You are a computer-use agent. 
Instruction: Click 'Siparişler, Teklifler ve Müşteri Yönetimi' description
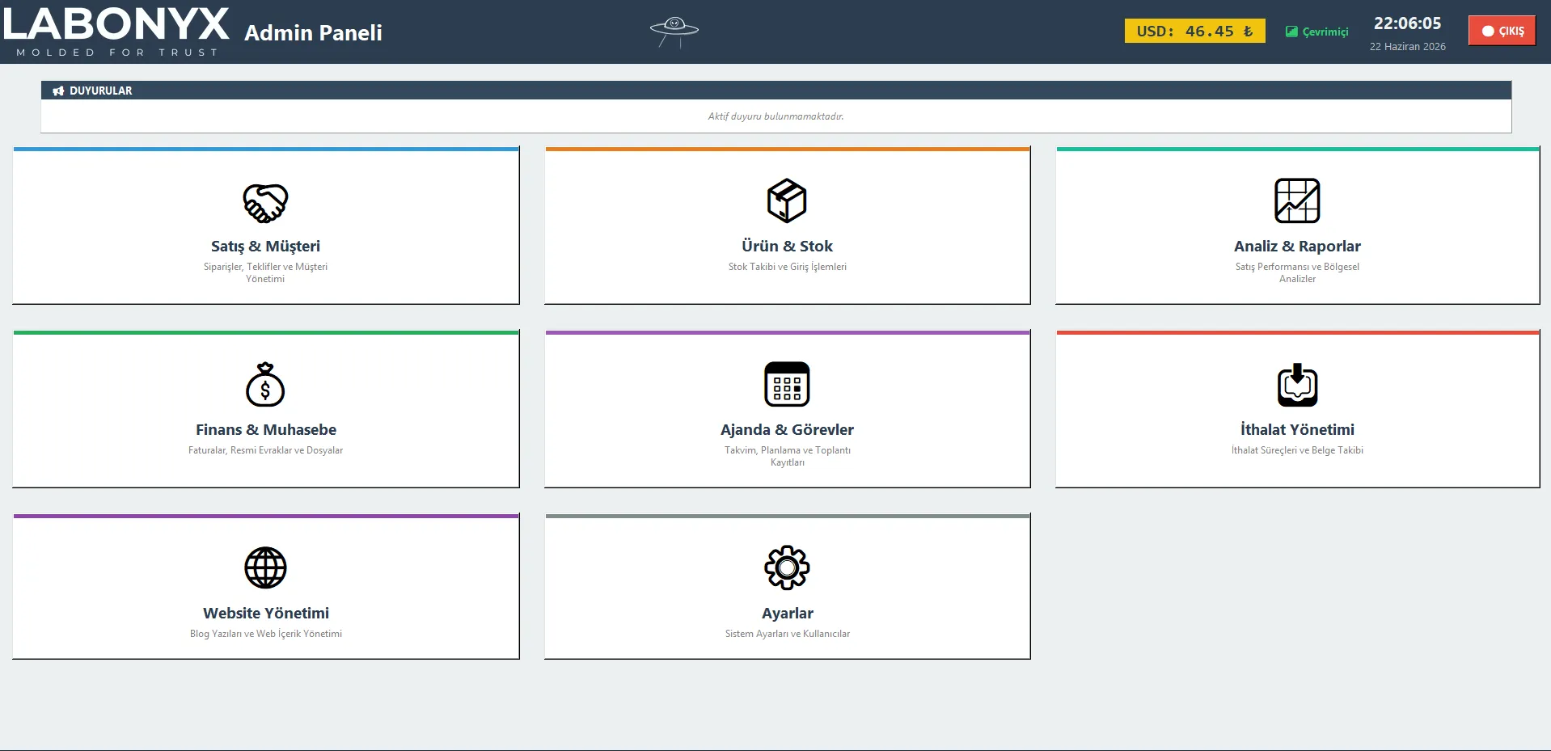[265, 272]
